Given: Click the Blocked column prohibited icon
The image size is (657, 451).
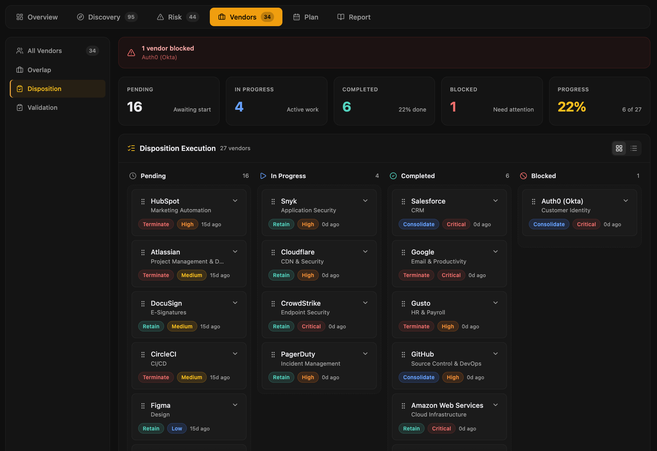Looking at the screenshot, I should pos(523,176).
